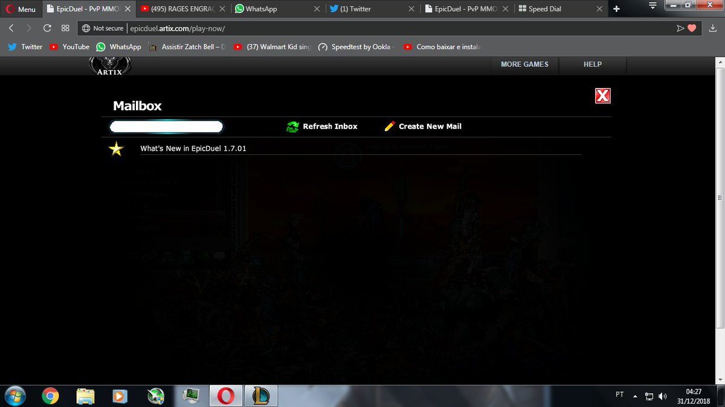The image size is (725, 407).
Task: Click the tab tiles grid icon
Action: pyautogui.click(x=65, y=28)
